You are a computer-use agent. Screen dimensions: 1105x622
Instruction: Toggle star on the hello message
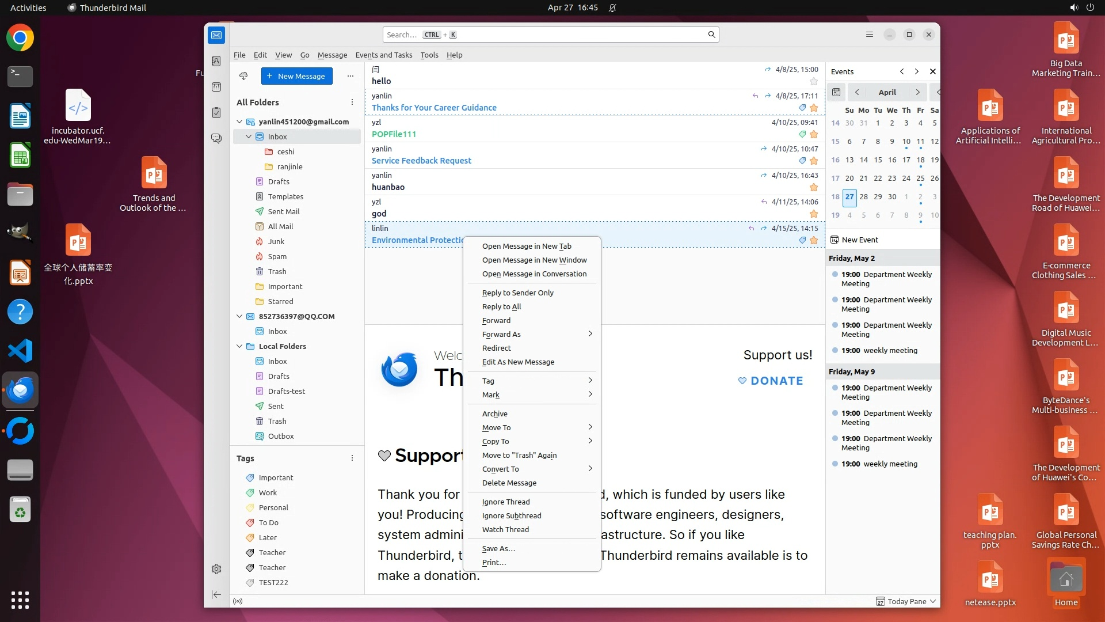pos(813,81)
